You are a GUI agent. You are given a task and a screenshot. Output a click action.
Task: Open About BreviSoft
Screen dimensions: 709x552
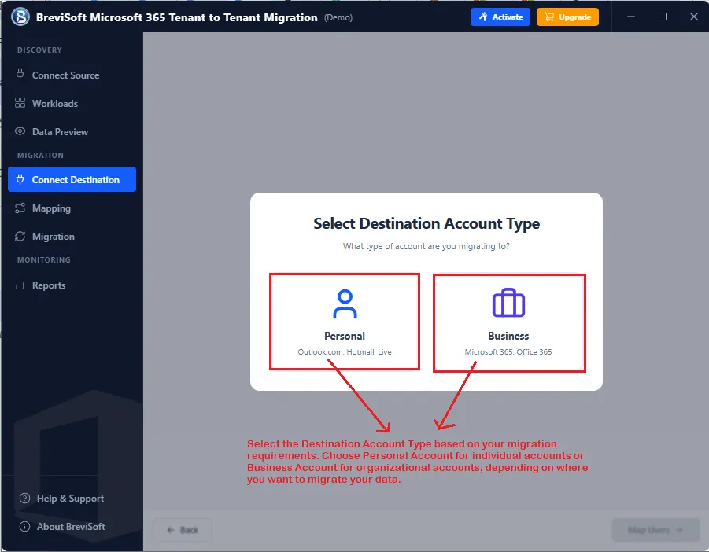[71, 527]
